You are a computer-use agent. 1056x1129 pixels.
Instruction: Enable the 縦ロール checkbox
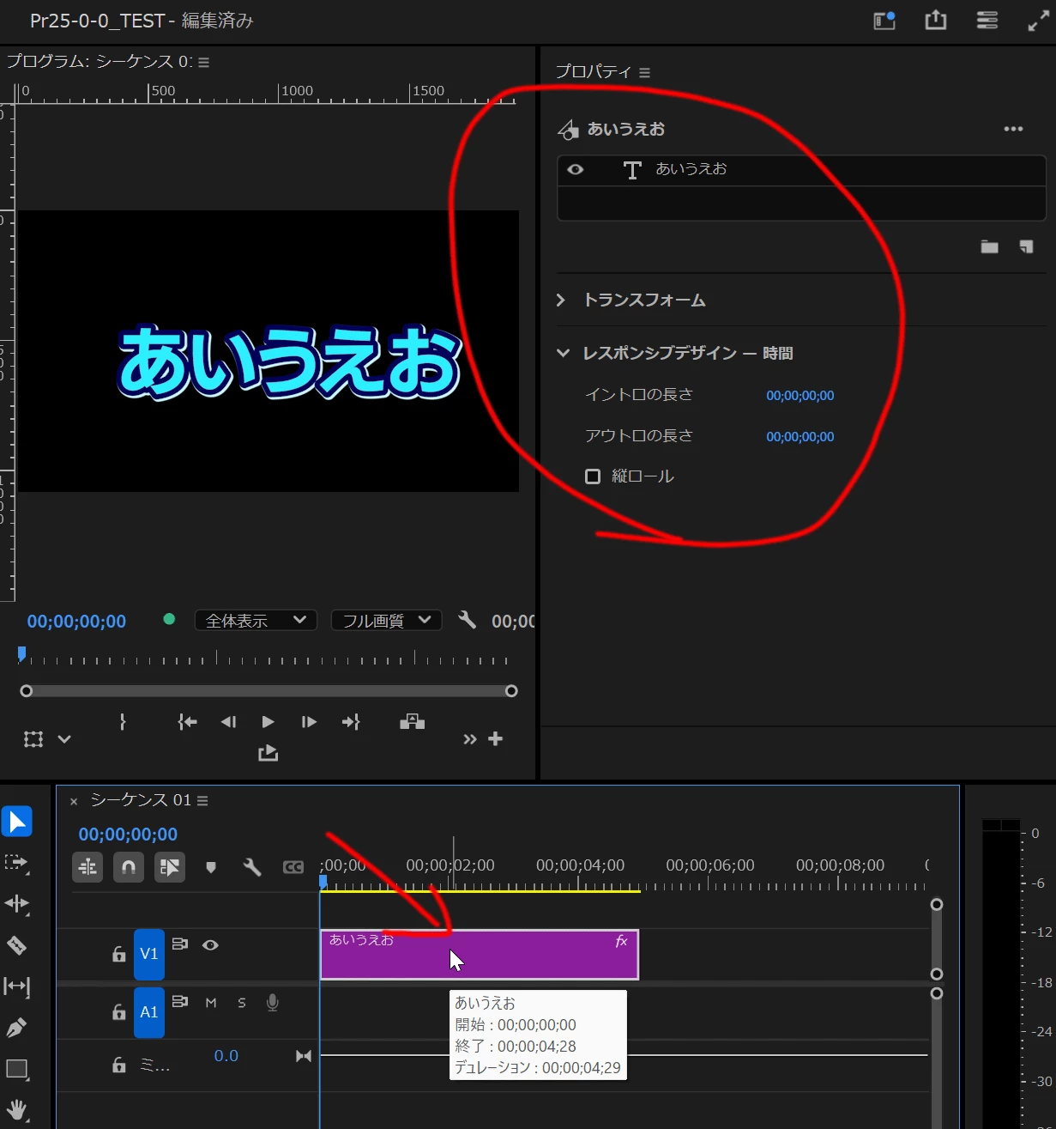tap(593, 476)
